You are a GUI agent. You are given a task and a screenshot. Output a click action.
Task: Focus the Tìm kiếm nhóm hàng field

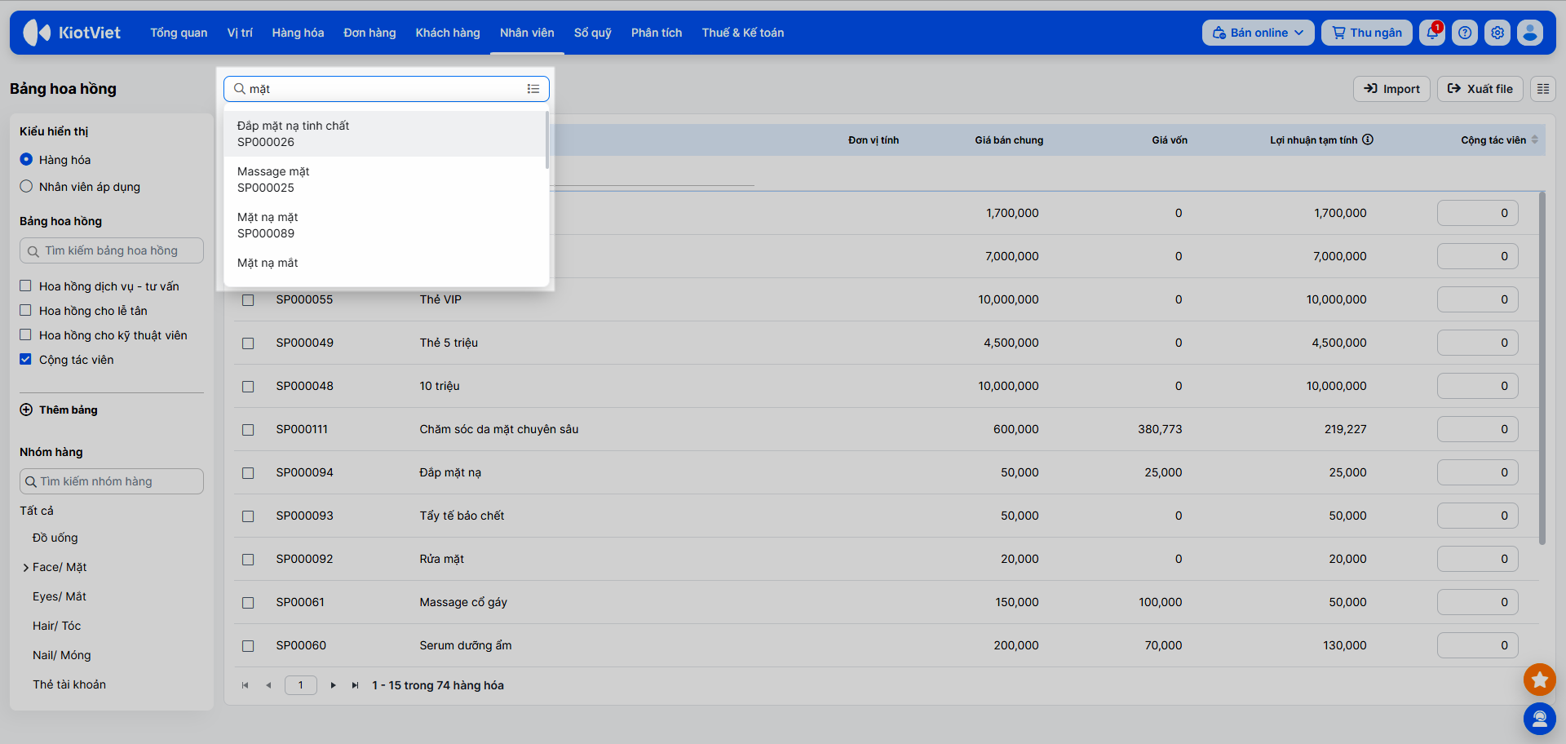coord(112,481)
